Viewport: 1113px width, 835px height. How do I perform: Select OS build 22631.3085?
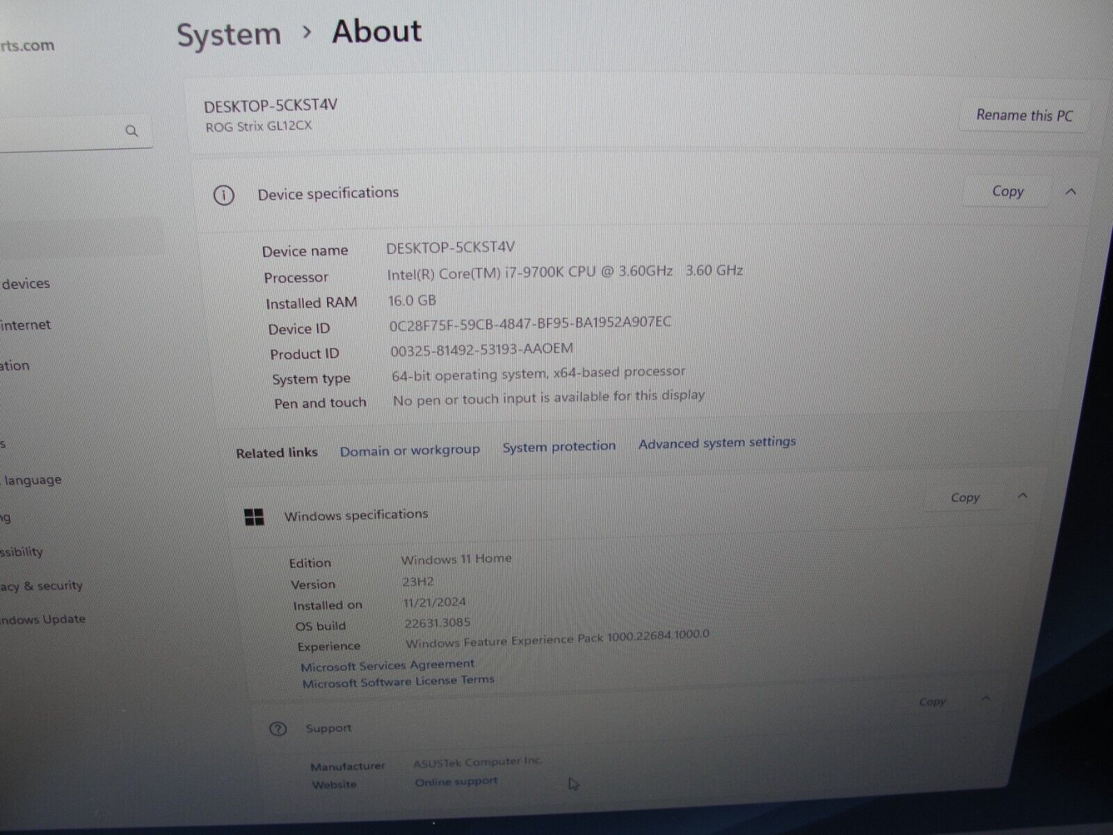tap(438, 623)
